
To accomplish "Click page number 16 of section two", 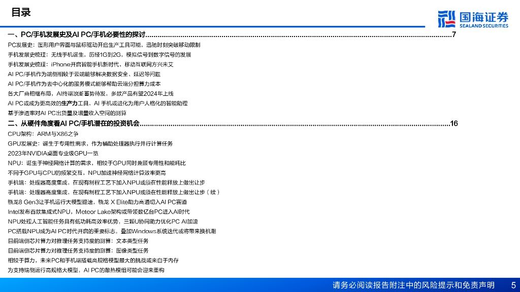I will (453, 124).
